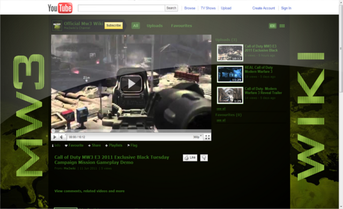Focus the YouTube search input field
Viewport: 343px width, 209px height.
[122, 8]
